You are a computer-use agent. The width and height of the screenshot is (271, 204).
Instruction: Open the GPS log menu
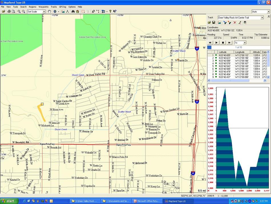(62, 7)
